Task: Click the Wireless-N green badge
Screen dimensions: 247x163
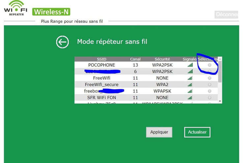Action: (x=51, y=12)
